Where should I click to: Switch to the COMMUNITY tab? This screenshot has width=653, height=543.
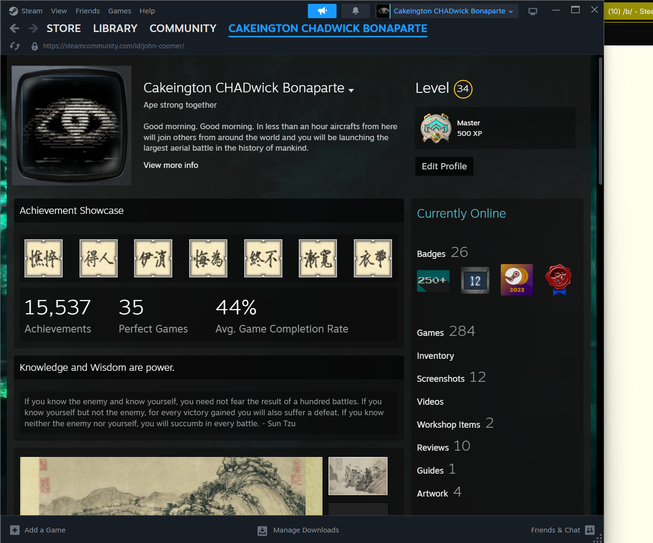[x=183, y=29]
